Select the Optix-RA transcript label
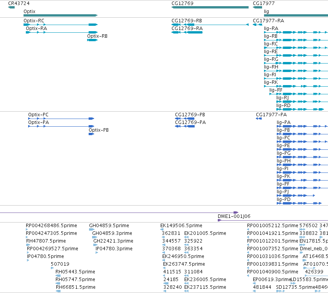328x293 pixels. click(36, 28)
